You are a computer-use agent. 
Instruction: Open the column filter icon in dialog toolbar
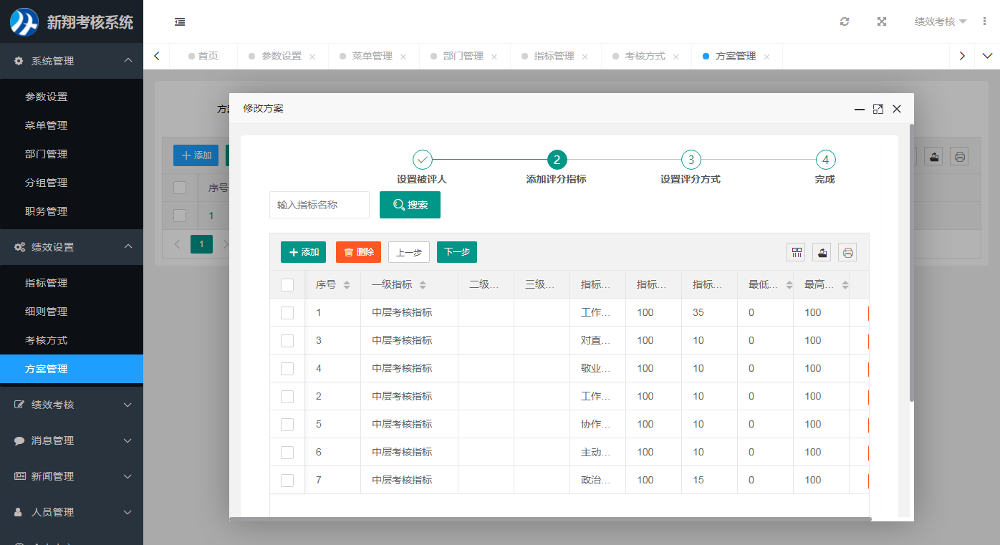796,252
